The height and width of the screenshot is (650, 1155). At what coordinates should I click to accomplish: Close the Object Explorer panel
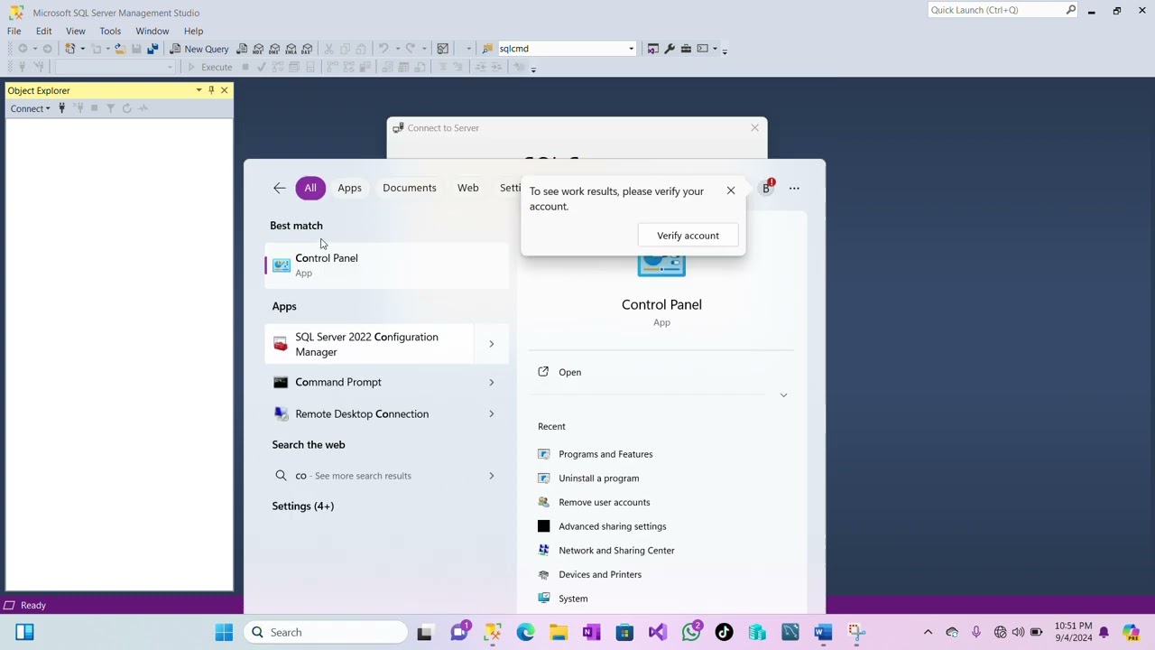coord(225,90)
